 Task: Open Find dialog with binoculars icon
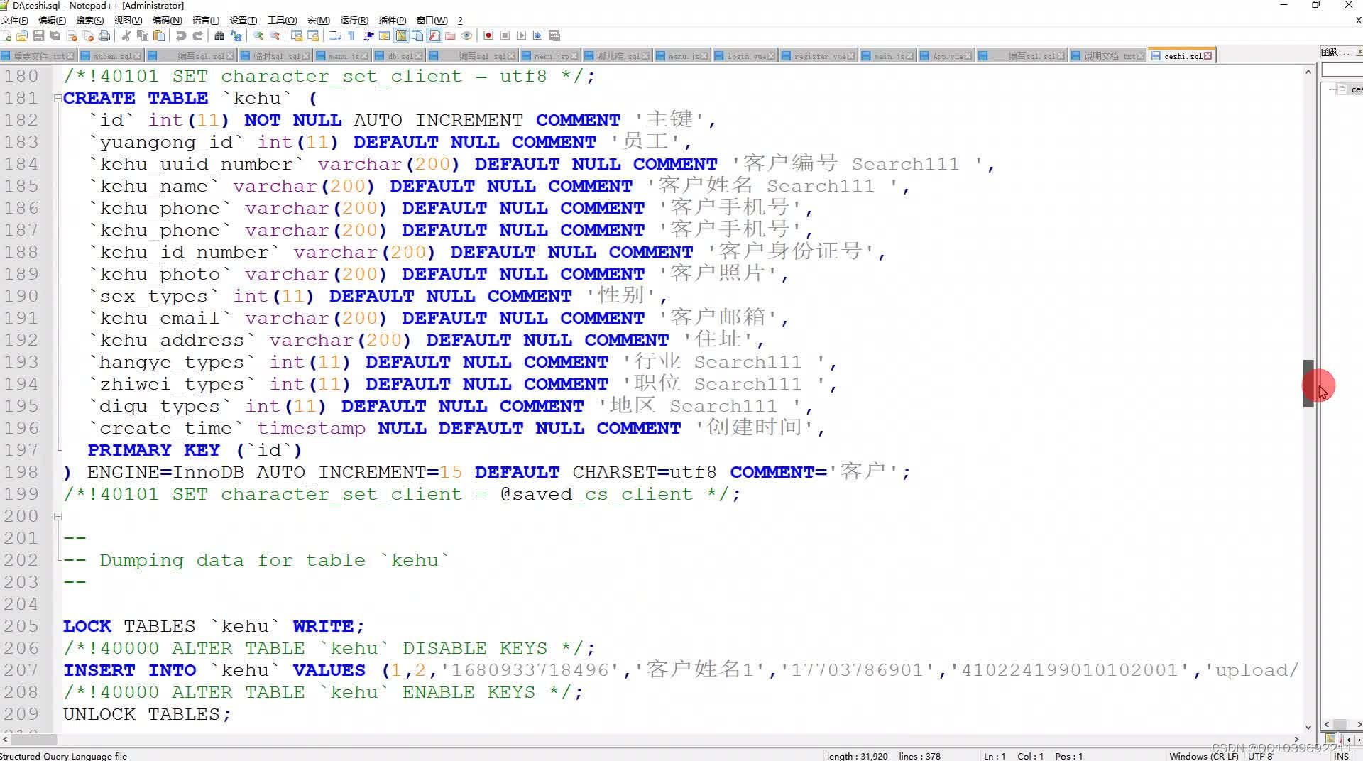(x=219, y=35)
